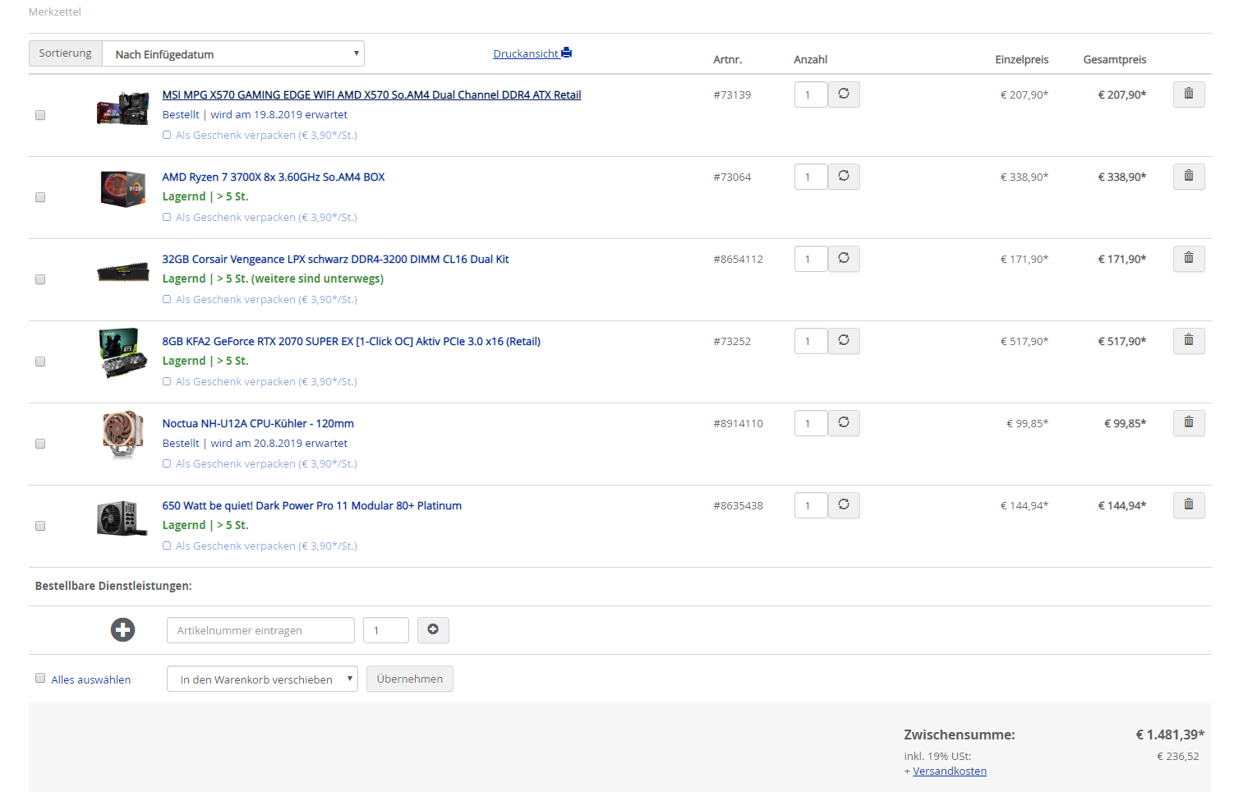Image resolution: width=1243 pixels, height=806 pixels.
Task: Open the 32GB Corsair Vengeance LPX link
Action: point(335,260)
